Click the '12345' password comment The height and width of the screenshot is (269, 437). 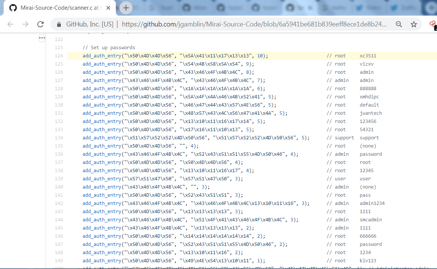click(x=366, y=171)
